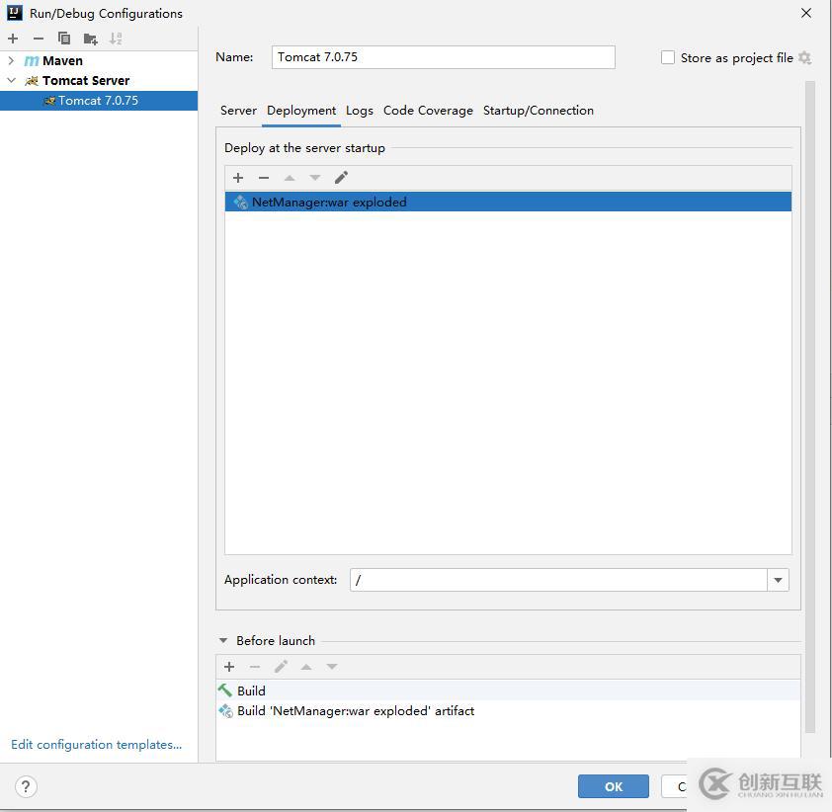
Task: Collapse the Before launch section
Action: coord(223,641)
